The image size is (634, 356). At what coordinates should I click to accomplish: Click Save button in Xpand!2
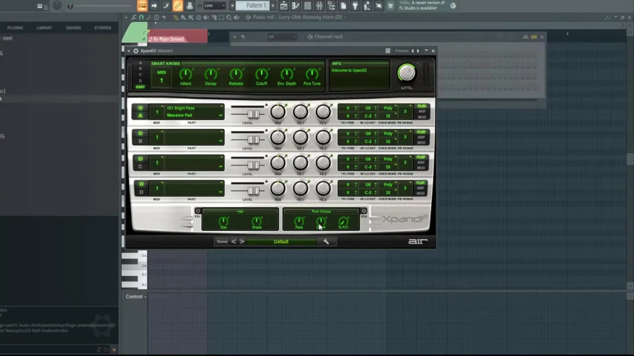222,241
